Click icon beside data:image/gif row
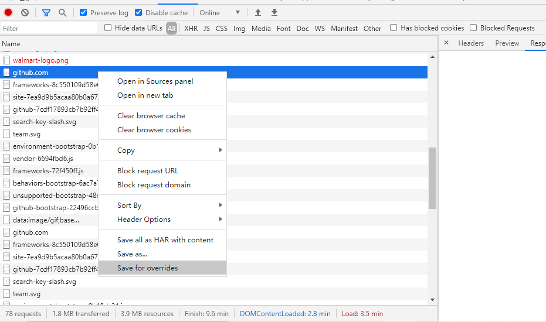 pyautogui.click(x=6, y=220)
